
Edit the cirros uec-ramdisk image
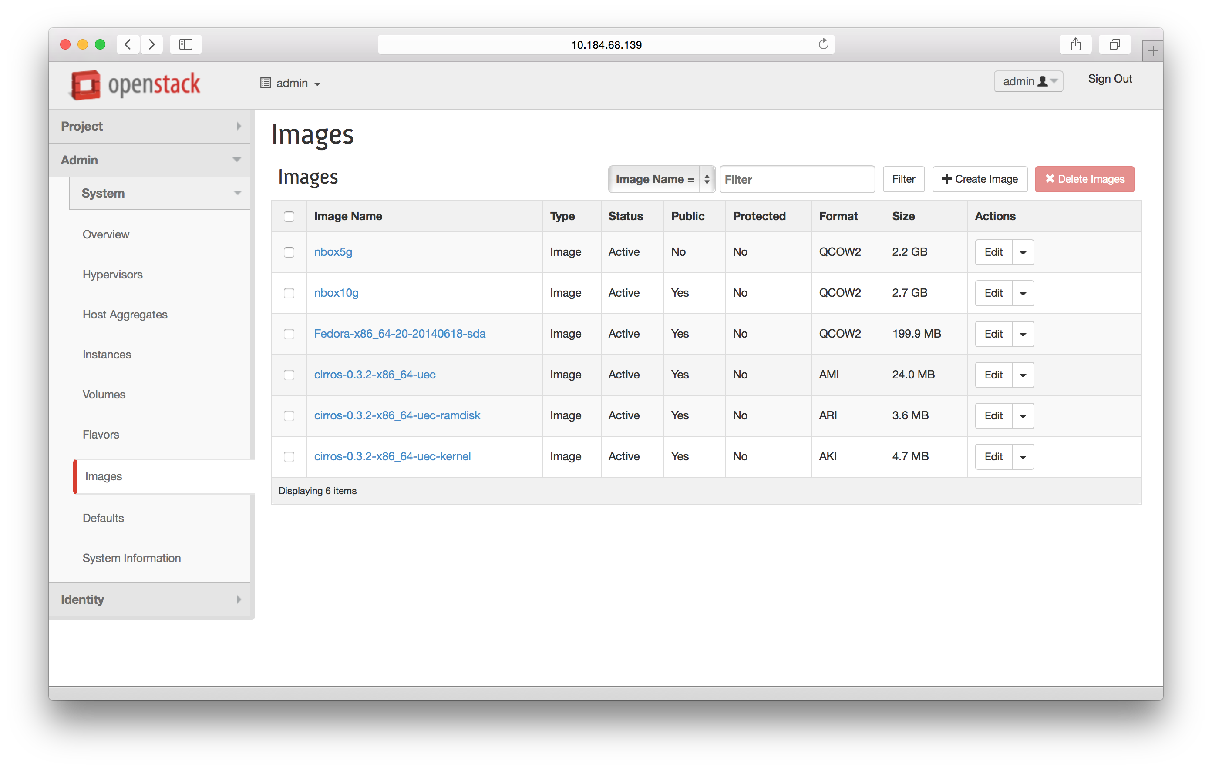(x=993, y=415)
